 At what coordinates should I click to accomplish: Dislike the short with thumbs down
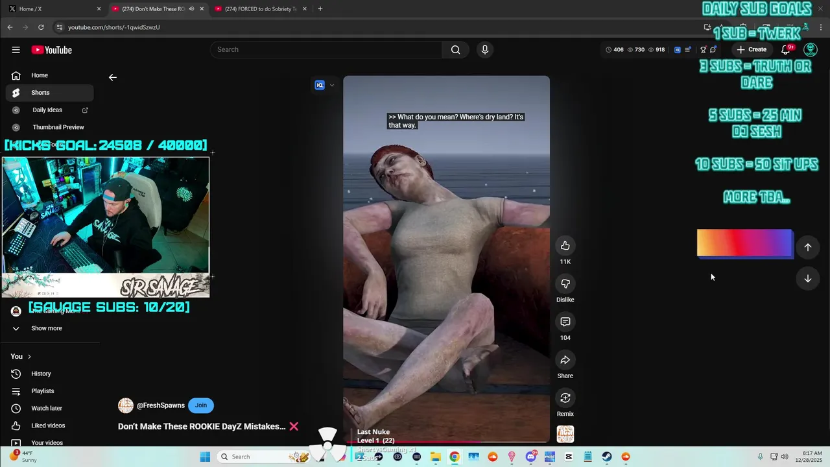pyautogui.click(x=565, y=283)
